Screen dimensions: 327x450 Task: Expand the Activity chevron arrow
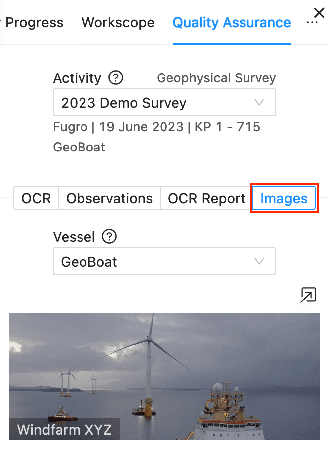[x=259, y=102]
